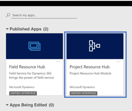The image size is (132, 111).
Task: Click Unified Interface badge on Field Resource Hub
Action: 23,93
